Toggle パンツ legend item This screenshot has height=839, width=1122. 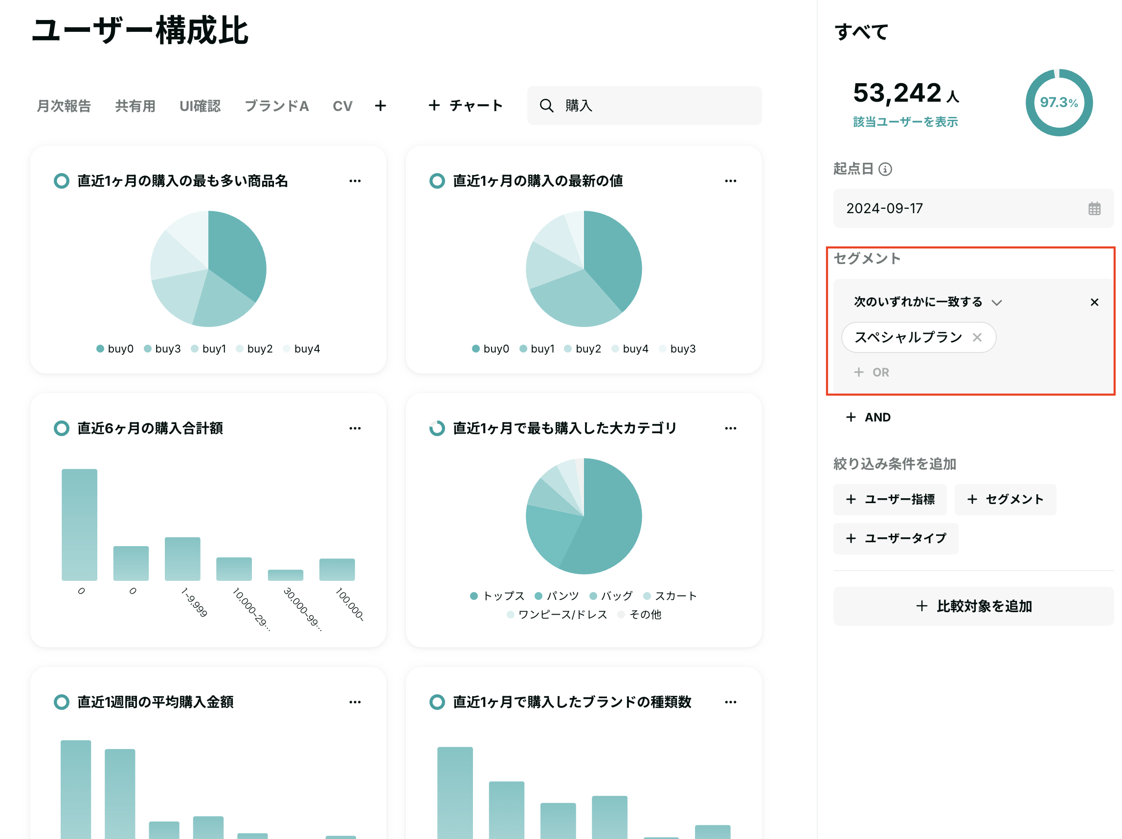(557, 596)
